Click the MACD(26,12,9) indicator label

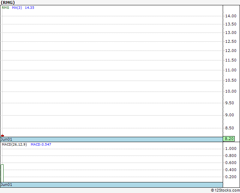[x=14, y=145]
